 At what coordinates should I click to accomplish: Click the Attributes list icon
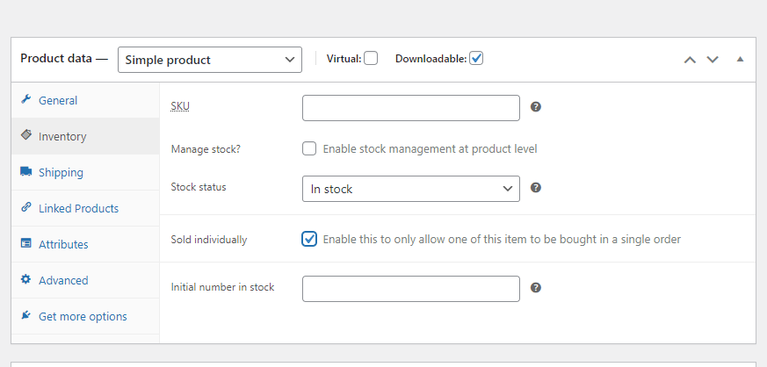tap(25, 244)
